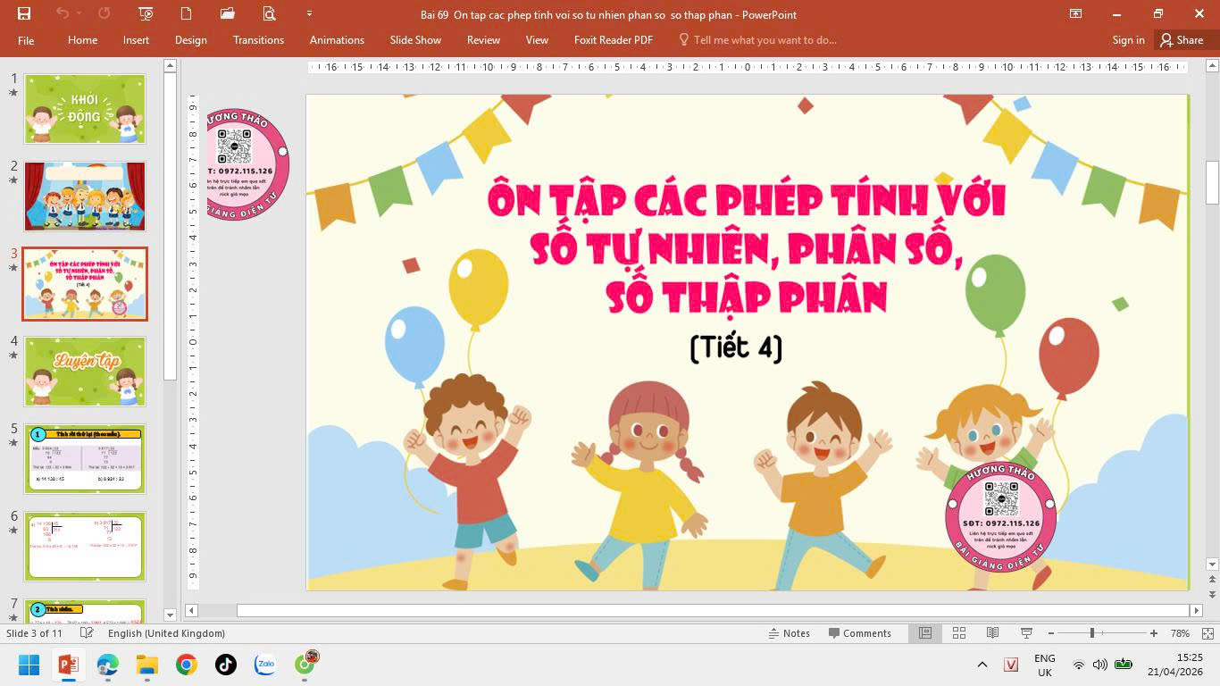Image resolution: width=1220 pixels, height=686 pixels.
Task: Toggle the Comments pane
Action: [859, 633]
